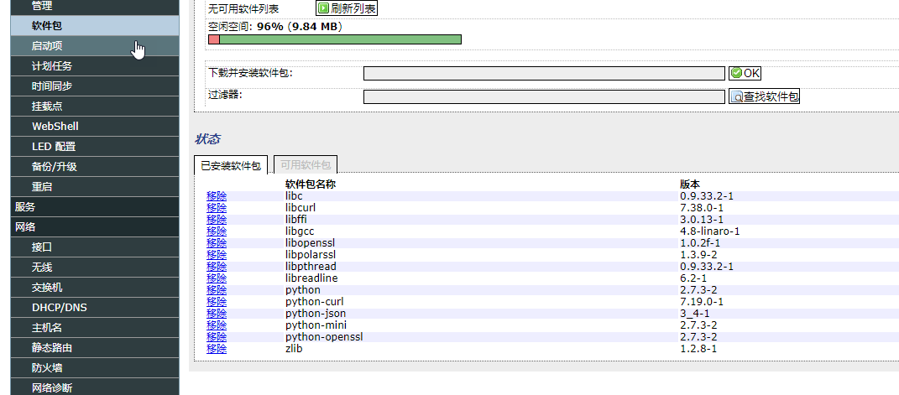This screenshot has width=899, height=395.
Task: Remove the python-openssl package
Action: 217,336
